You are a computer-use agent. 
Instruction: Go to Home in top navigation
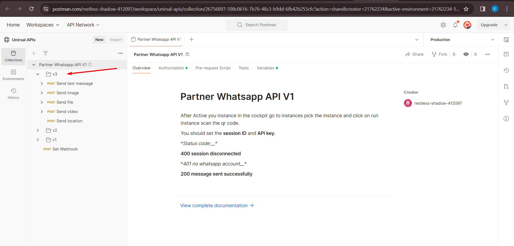click(13, 25)
